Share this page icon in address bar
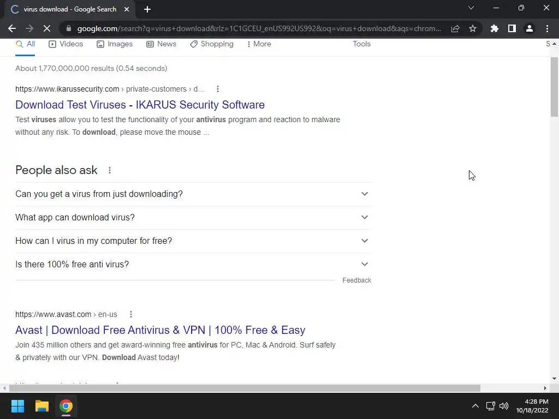Viewport: 559px width, 419px height. (x=455, y=28)
